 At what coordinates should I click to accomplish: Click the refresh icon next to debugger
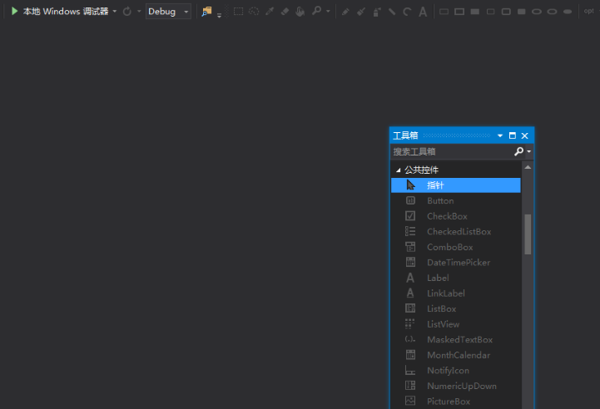point(127,12)
